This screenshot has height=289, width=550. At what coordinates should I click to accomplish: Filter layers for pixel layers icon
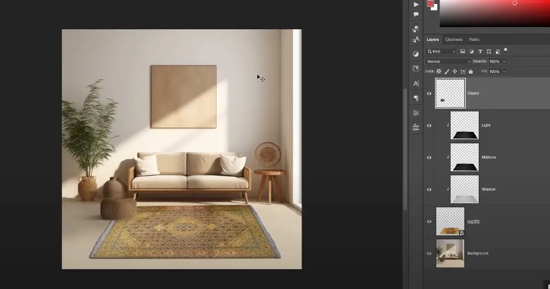pyautogui.click(x=463, y=51)
